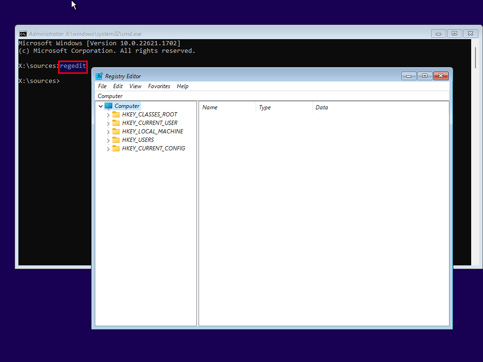The height and width of the screenshot is (362, 483).
Task: Open the View menu
Action: (135, 86)
